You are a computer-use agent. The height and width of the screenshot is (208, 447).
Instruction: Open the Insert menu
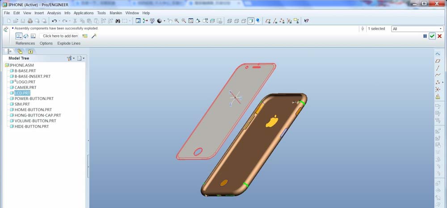click(39, 13)
